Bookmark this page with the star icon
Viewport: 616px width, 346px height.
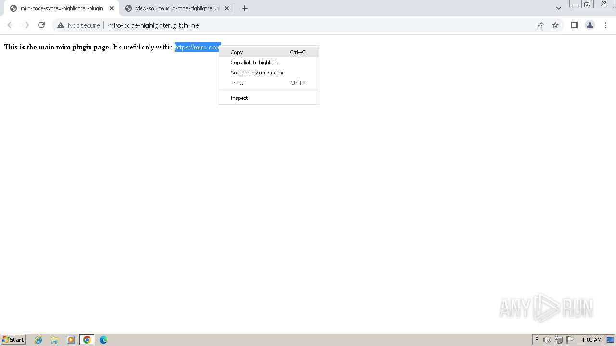[555, 25]
